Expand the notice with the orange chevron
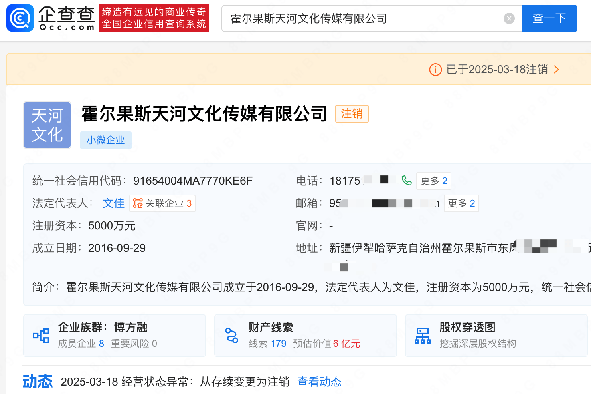 tap(556, 70)
